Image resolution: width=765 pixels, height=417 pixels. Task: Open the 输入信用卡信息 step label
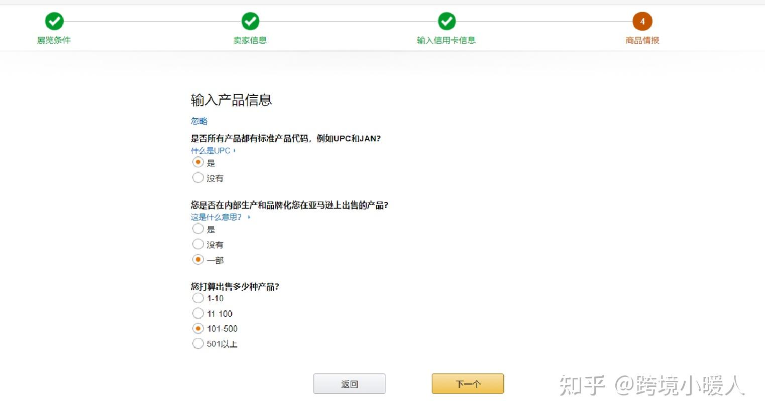[x=446, y=40]
